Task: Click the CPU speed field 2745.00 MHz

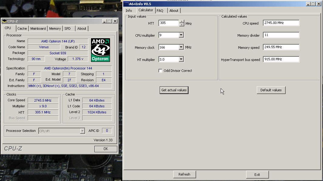Action: coord(281,23)
